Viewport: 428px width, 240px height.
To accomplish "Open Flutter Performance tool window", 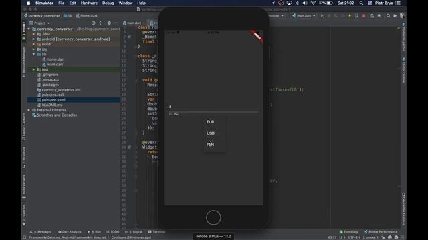I will pos(381,232).
